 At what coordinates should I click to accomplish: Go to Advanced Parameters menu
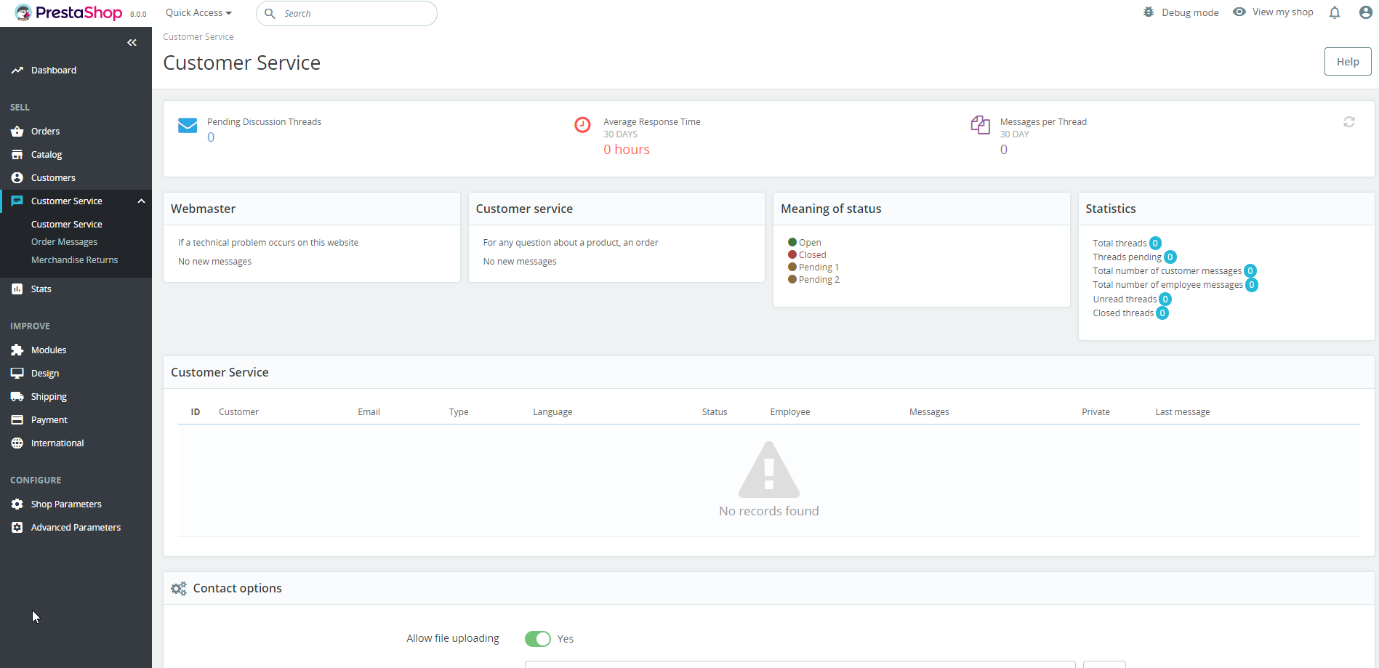76,528
